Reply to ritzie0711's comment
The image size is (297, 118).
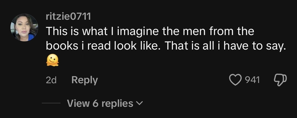pyautogui.click(x=85, y=80)
